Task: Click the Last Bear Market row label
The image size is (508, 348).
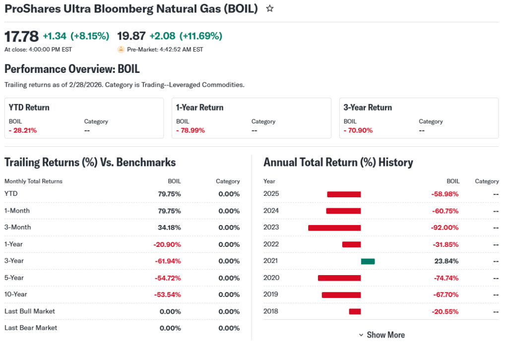Action: 31,328
